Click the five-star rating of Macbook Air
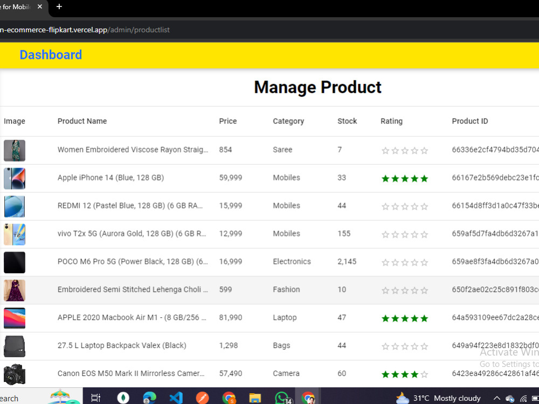Viewport: 539px width, 404px height. point(405,318)
